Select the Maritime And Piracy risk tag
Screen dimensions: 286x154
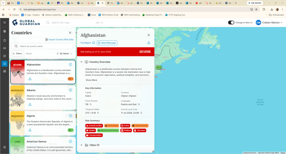point(108,130)
